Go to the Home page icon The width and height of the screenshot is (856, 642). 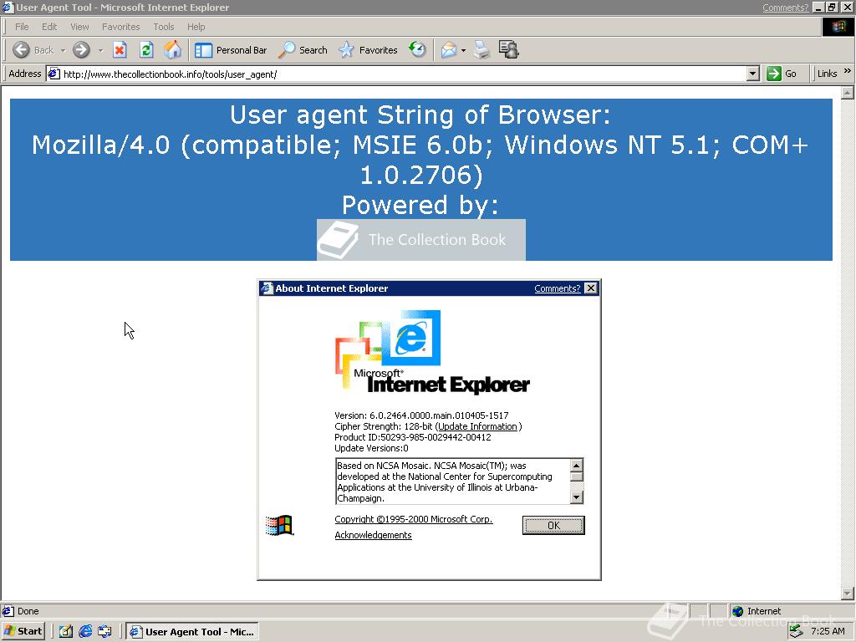(x=172, y=49)
